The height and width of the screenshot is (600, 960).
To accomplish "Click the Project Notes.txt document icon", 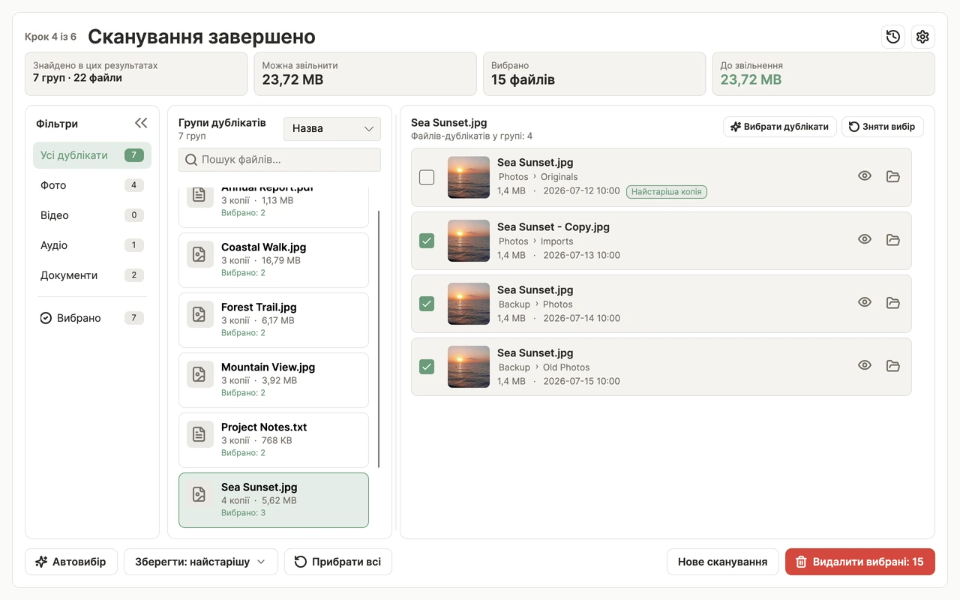I will click(x=199, y=435).
